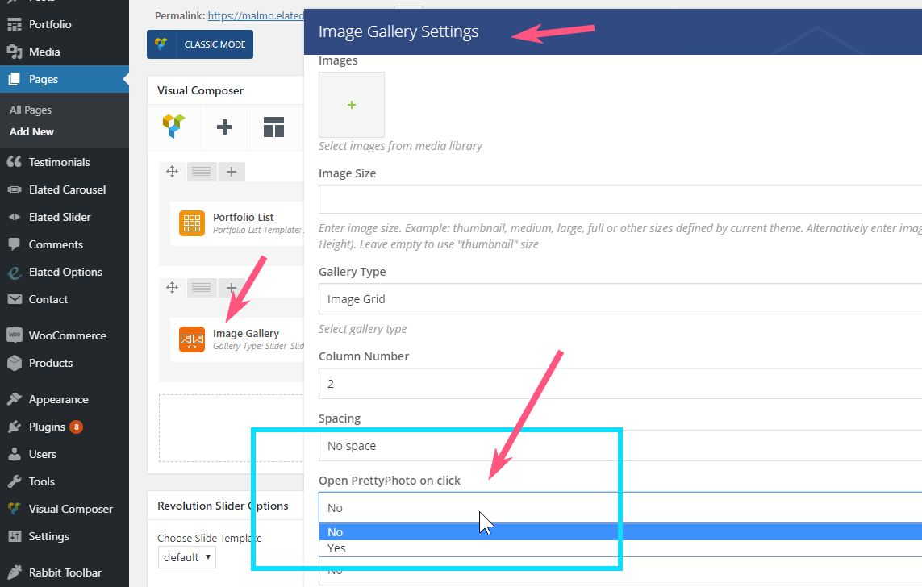922x587 pixels.
Task: Click the Products box icon
Action: coord(14,363)
